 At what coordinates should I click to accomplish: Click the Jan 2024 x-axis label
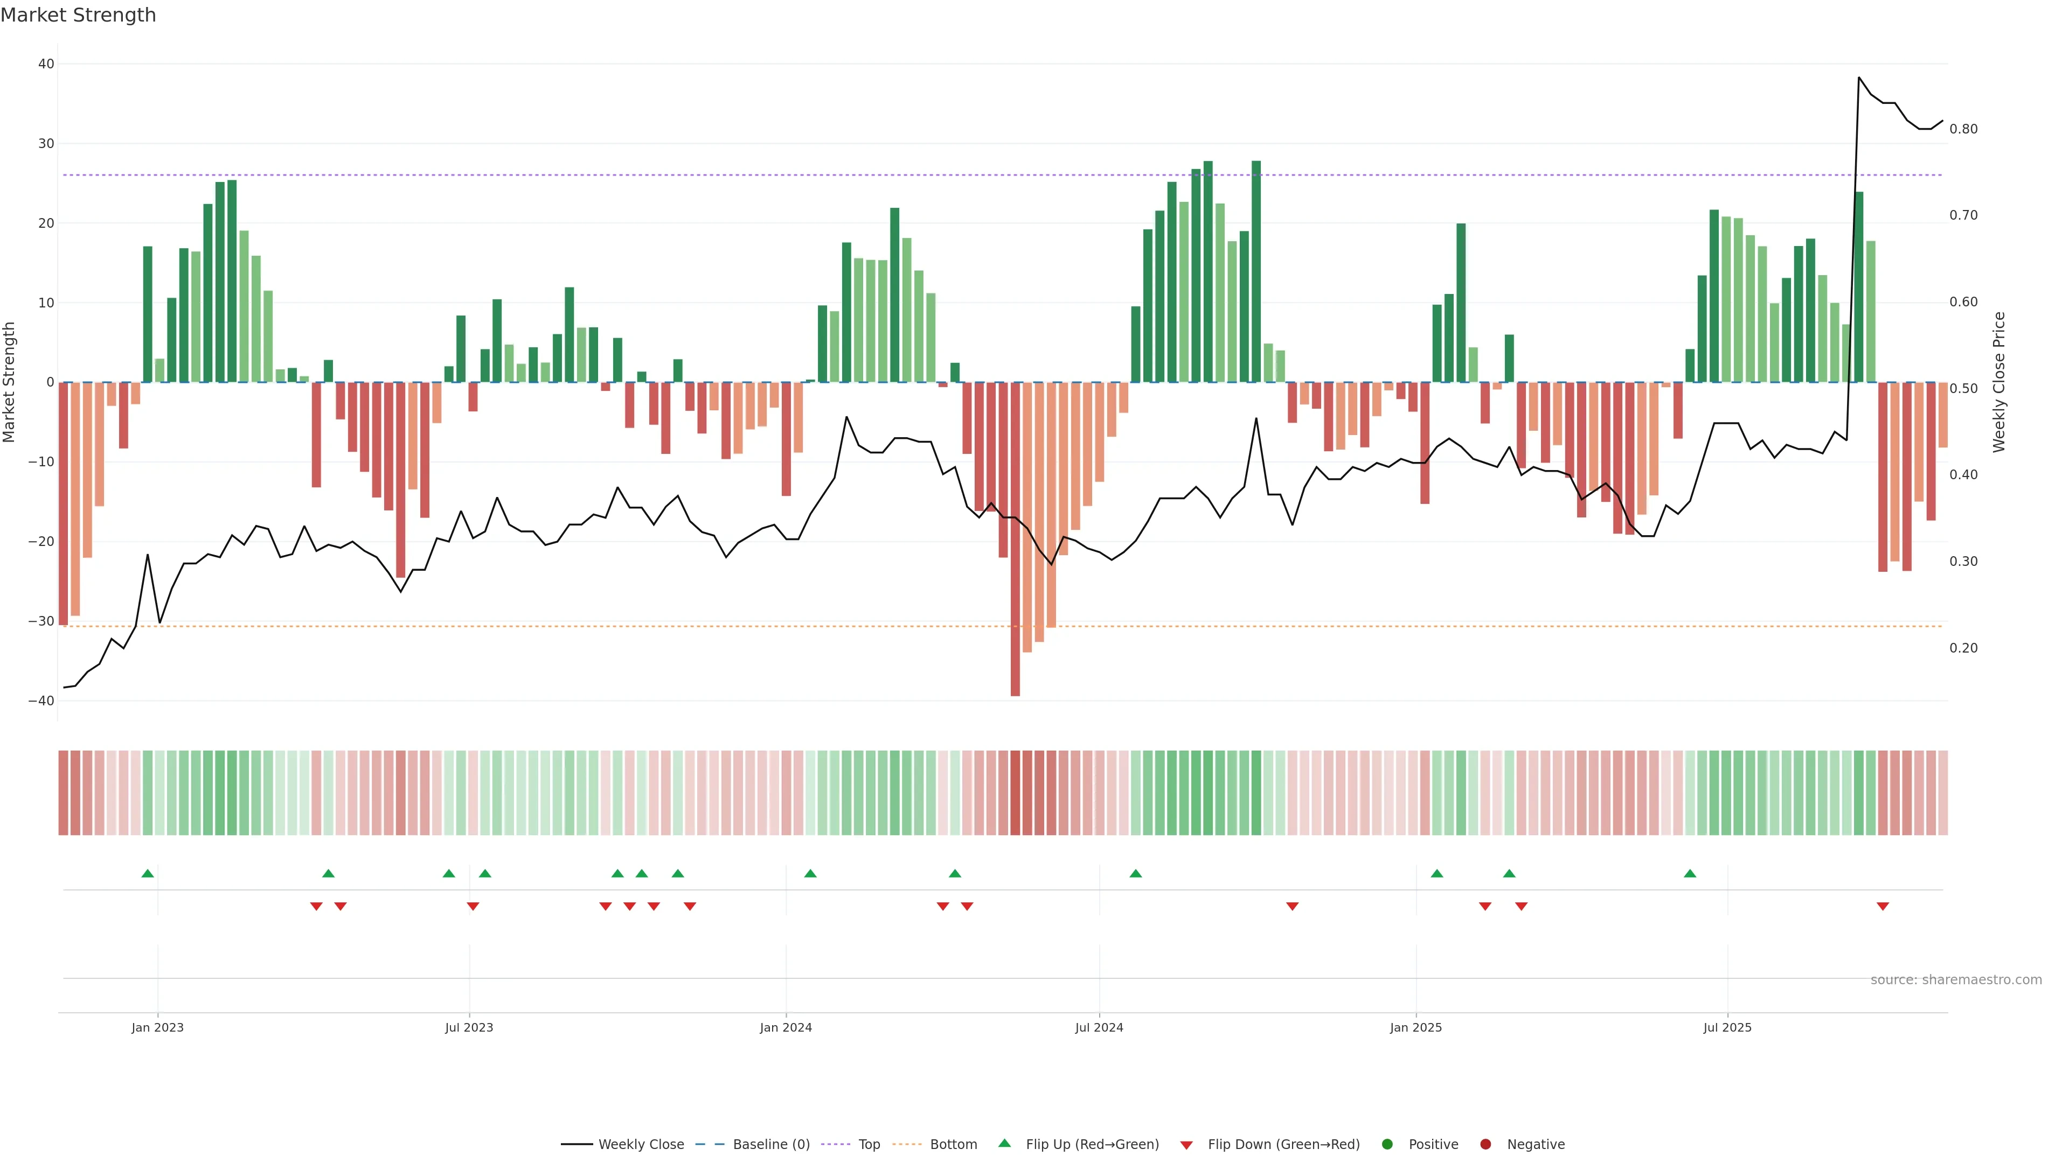(x=786, y=1027)
